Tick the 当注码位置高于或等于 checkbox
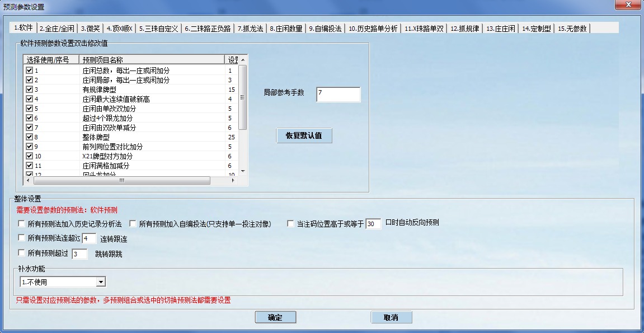The image size is (644, 333). 290,224
